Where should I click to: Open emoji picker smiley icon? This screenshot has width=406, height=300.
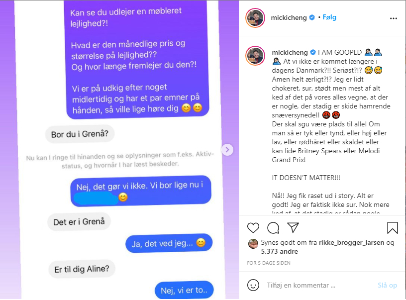pyautogui.click(x=253, y=285)
